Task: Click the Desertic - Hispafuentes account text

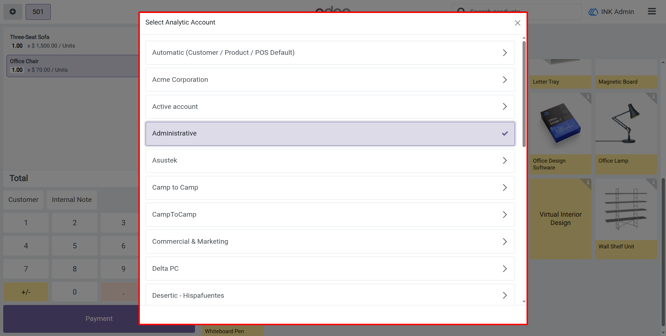Action: pos(188,296)
